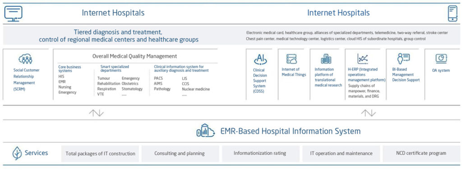Viewport: 462px width, 173px height.
Task: Open the Internet of Medical Things icon
Action: (291, 59)
